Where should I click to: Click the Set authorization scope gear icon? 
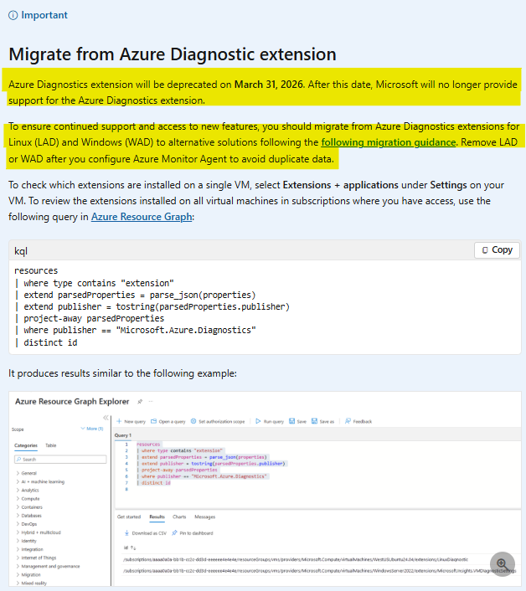pyautogui.click(x=193, y=421)
